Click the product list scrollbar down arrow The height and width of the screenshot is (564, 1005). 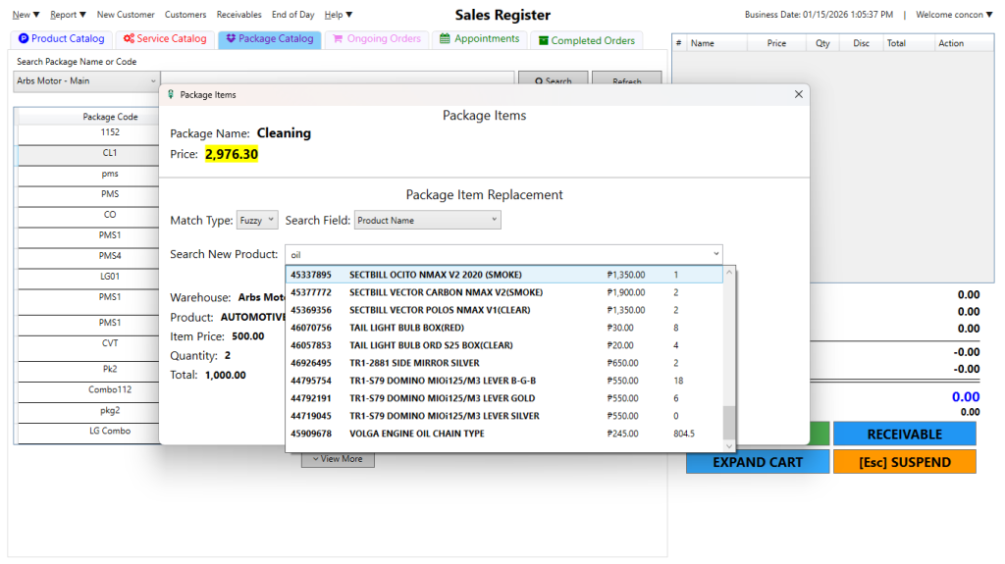click(728, 445)
